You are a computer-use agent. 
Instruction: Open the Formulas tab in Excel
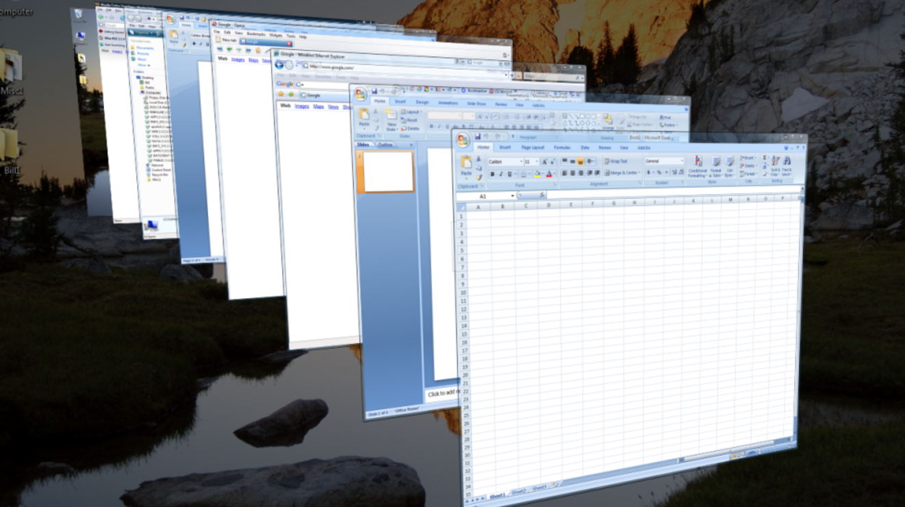562,147
